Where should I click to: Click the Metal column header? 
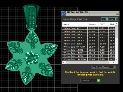pos(75,24)
